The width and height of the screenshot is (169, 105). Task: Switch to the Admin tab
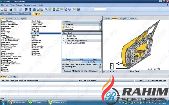5,14
